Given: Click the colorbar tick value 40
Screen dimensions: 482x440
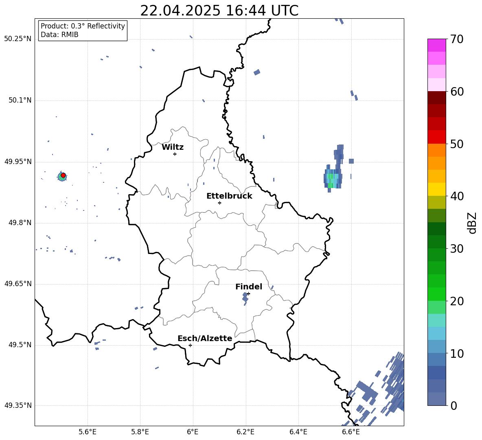Looking at the screenshot, I should click(x=457, y=196).
